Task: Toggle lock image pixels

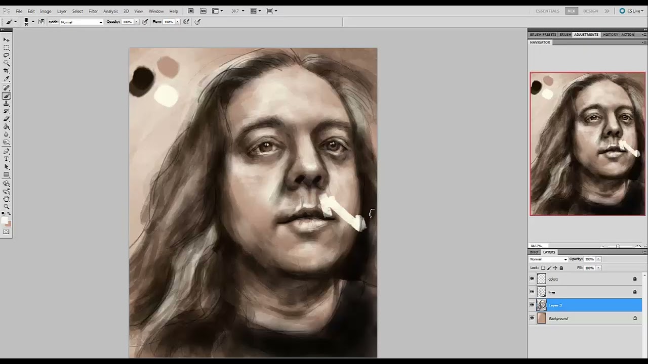Action: point(549,268)
